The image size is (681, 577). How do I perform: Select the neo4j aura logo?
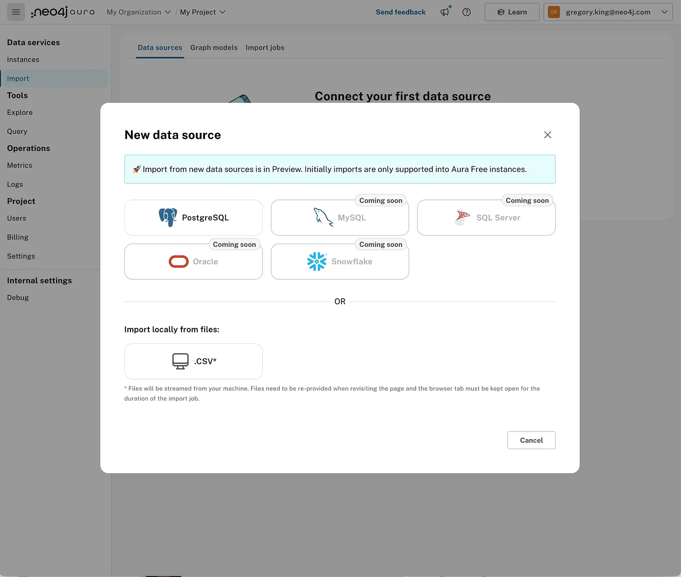[x=63, y=12]
